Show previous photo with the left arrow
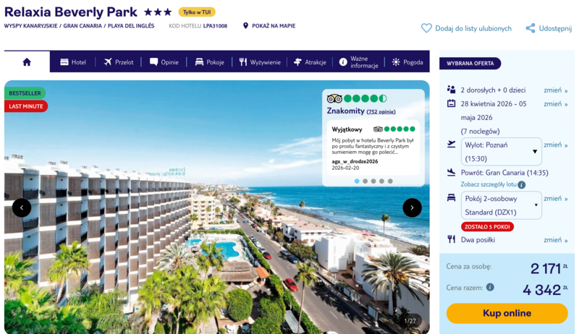This screenshot has width=579, height=334. tap(22, 208)
